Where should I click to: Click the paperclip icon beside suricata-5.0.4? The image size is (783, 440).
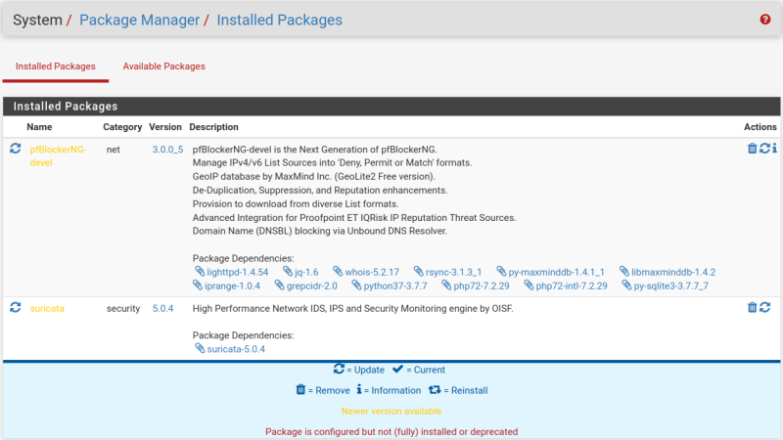pyautogui.click(x=200, y=348)
